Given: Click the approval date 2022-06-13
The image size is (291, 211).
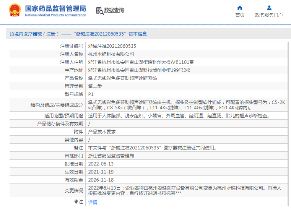Looking at the screenshot, I should [101, 164].
